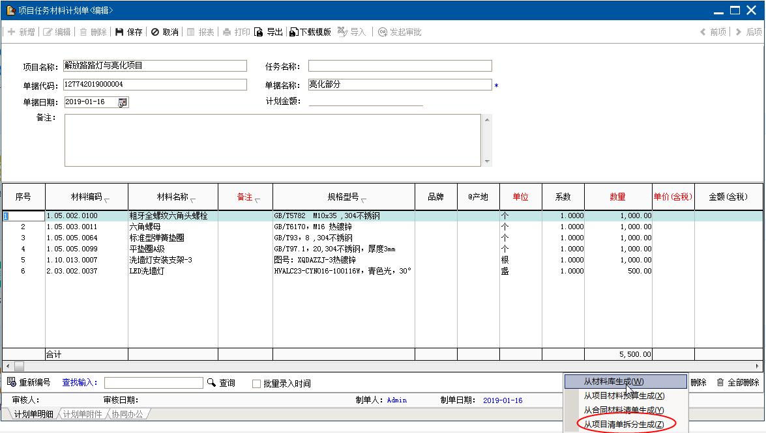The width and height of the screenshot is (766, 433).
Task: Click the Download Template (下载模版) icon
Action: 294,32
